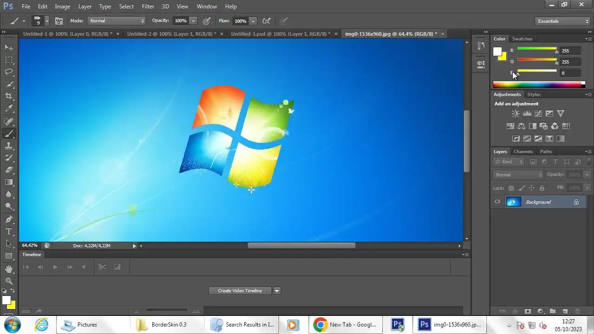594x334 pixels.
Task: Toggle pressure for size button
Action: click(283, 21)
